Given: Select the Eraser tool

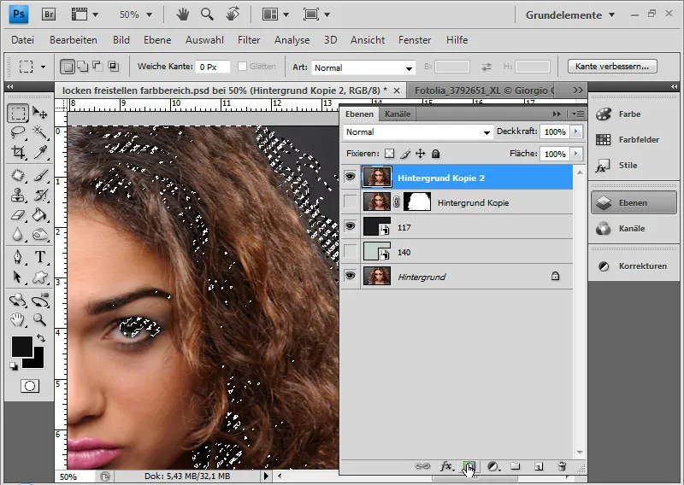Looking at the screenshot, I should tap(18, 214).
